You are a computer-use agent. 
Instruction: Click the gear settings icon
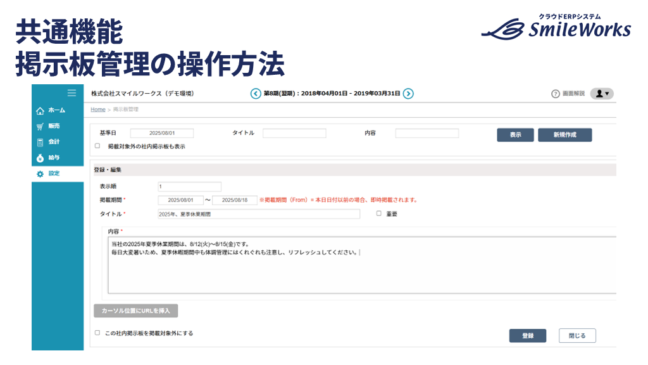pyautogui.click(x=40, y=174)
